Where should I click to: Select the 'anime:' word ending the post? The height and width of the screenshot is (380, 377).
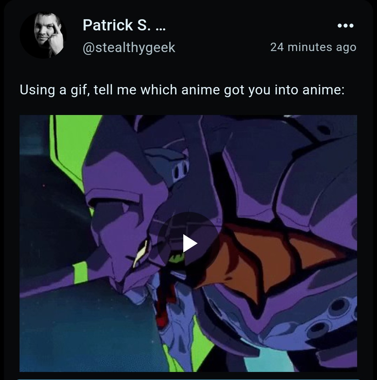[323, 90]
